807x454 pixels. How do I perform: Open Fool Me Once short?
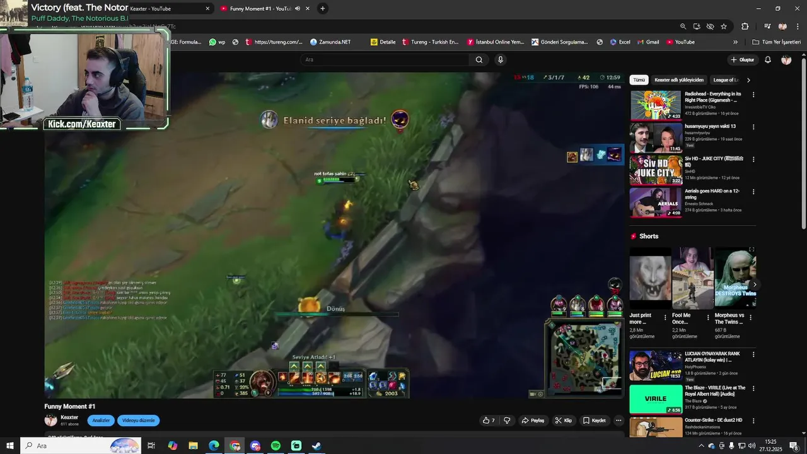tap(692, 277)
